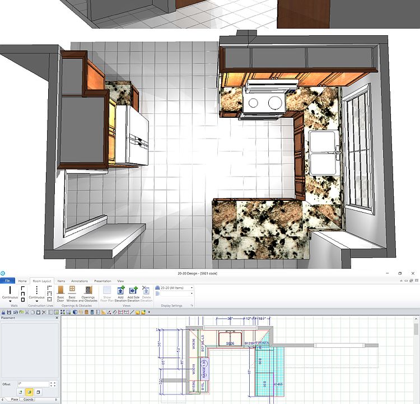This screenshot has height=404, width=420.
Task: Select the RANGE 130 item in floor plan
Action: 204,369
